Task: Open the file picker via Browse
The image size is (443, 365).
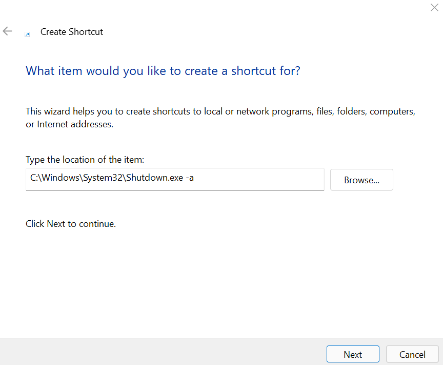Action: 361,180
